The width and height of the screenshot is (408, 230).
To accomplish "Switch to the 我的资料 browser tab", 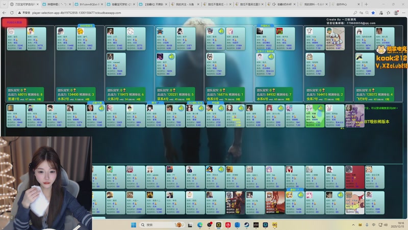I will [314, 4].
